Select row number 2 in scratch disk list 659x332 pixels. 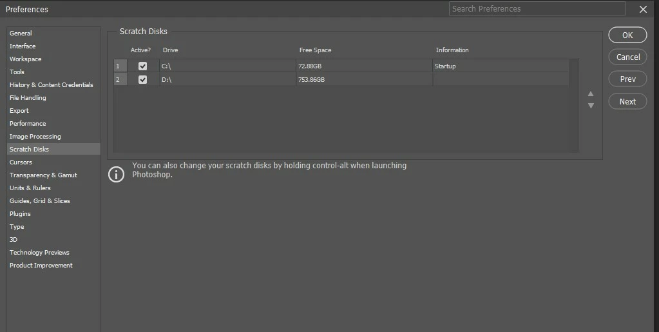[120, 79]
